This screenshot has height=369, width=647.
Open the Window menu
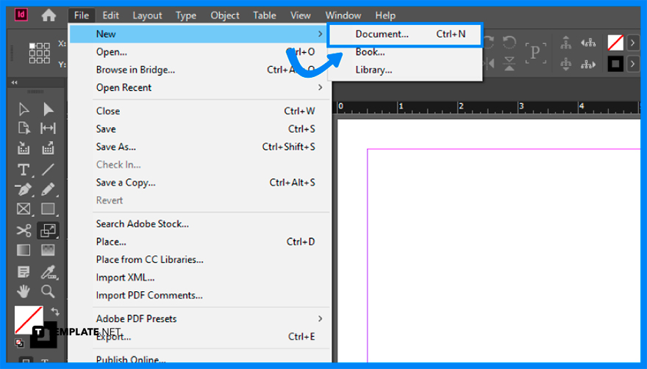click(x=343, y=15)
